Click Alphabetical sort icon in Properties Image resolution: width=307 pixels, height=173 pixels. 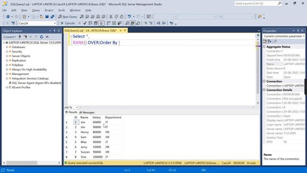270,41
